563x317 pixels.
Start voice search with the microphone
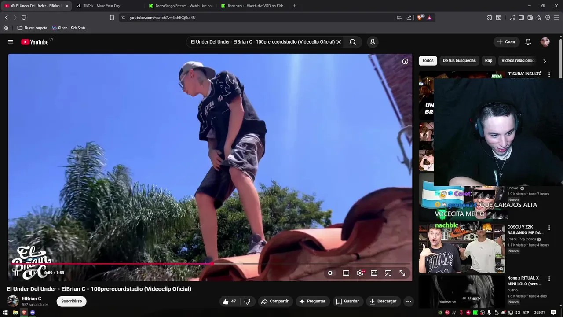tap(373, 42)
